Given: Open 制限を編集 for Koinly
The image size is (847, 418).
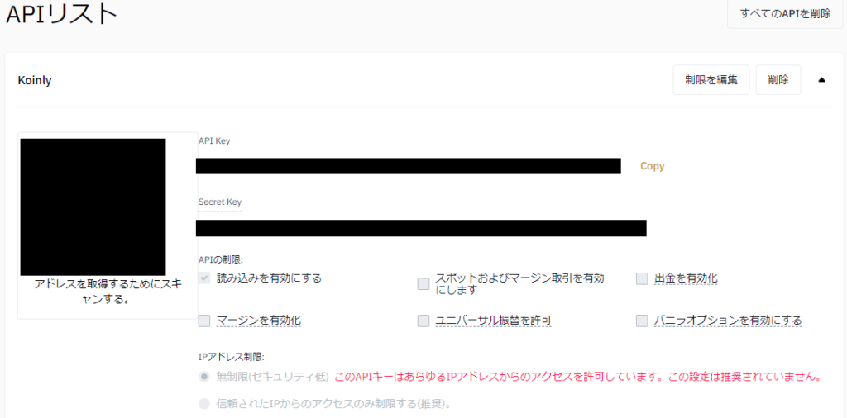Looking at the screenshot, I should pos(711,80).
